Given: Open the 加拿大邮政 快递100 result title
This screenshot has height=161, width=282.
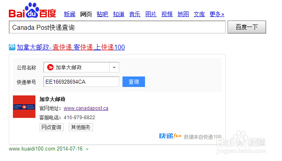Looking at the screenshot, I should 71,47.
